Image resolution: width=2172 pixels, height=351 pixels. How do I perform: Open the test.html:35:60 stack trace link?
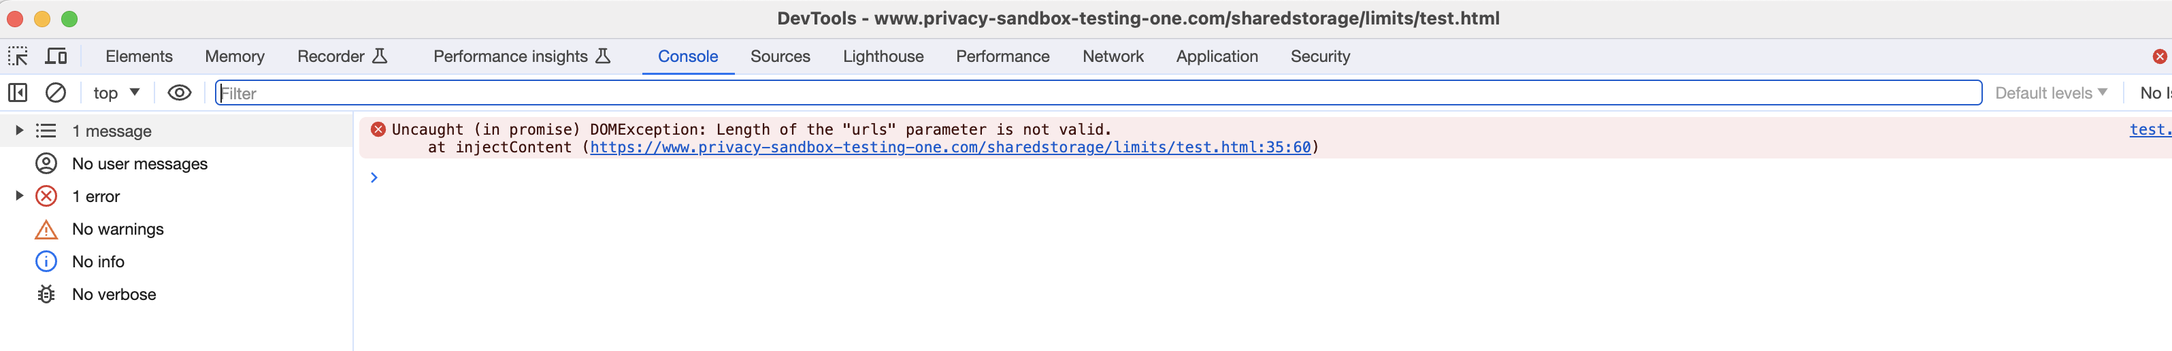[950, 148]
